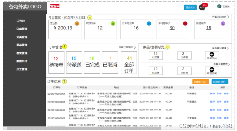The height and width of the screenshot is (131, 237).
Task: Click the 已启售 12 box in the 套餐 row
Action: point(156,71)
